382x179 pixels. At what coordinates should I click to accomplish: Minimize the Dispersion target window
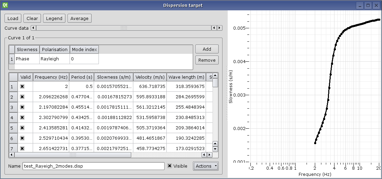360,5
